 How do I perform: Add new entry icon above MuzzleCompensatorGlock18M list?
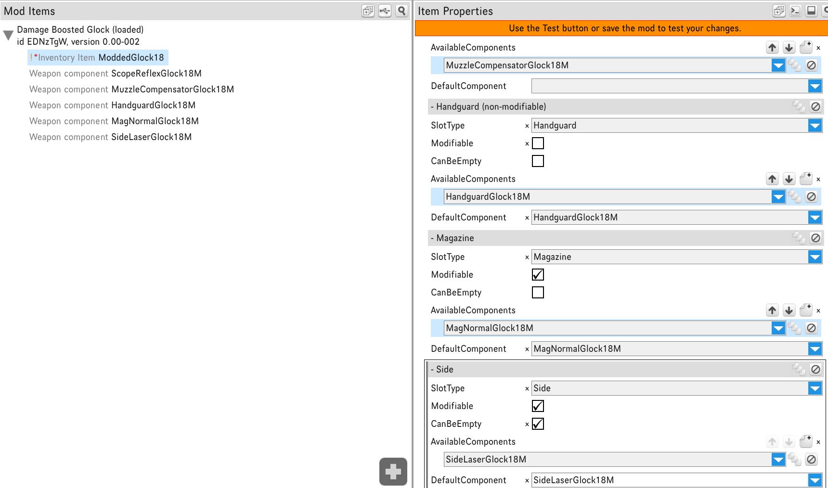(806, 47)
